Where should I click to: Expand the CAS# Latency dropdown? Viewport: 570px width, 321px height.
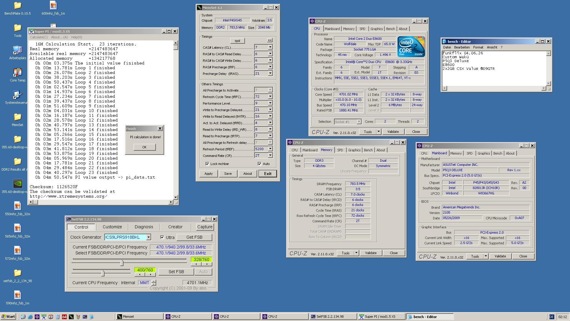270,47
